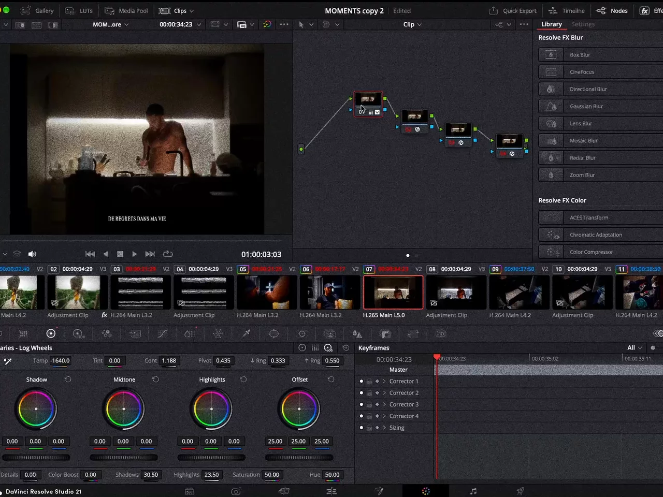Expand the Sizing keyframe track
The height and width of the screenshot is (497, 663).
click(x=384, y=428)
